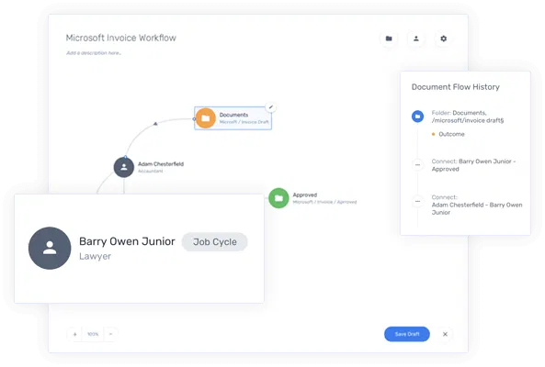Select Adam Chesterfield's avatar node
This screenshot has height=367, width=545.
(x=124, y=167)
